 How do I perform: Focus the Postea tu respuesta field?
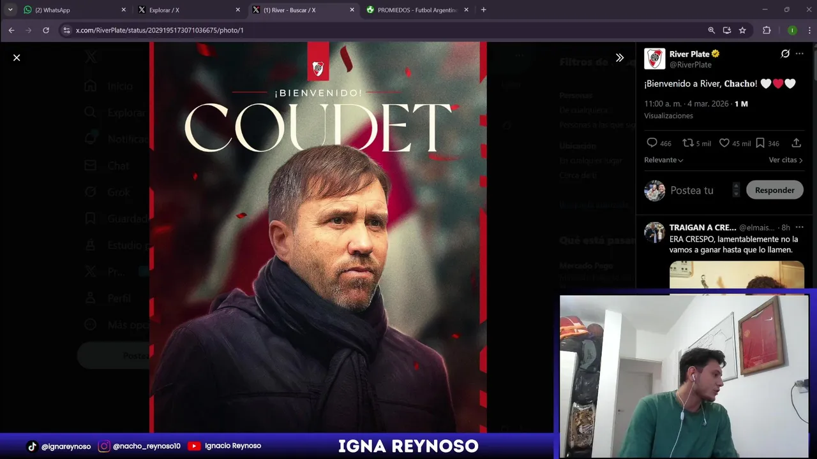pos(699,190)
